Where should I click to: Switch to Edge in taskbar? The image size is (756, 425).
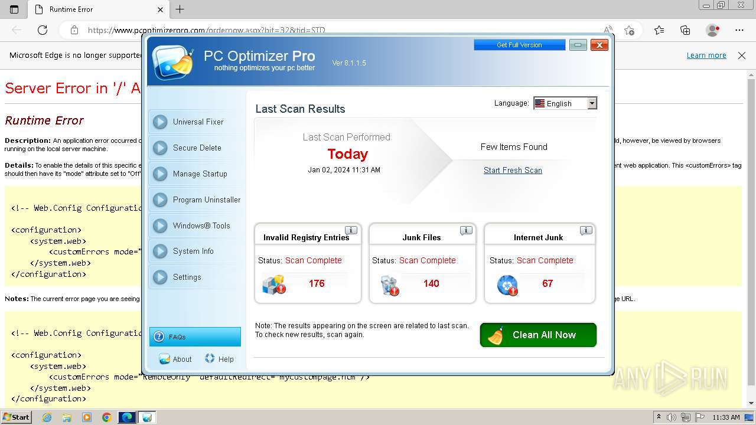[127, 417]
